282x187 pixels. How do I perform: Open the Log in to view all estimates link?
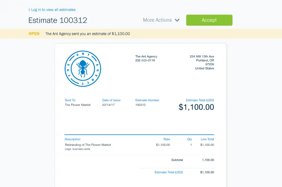53,10
